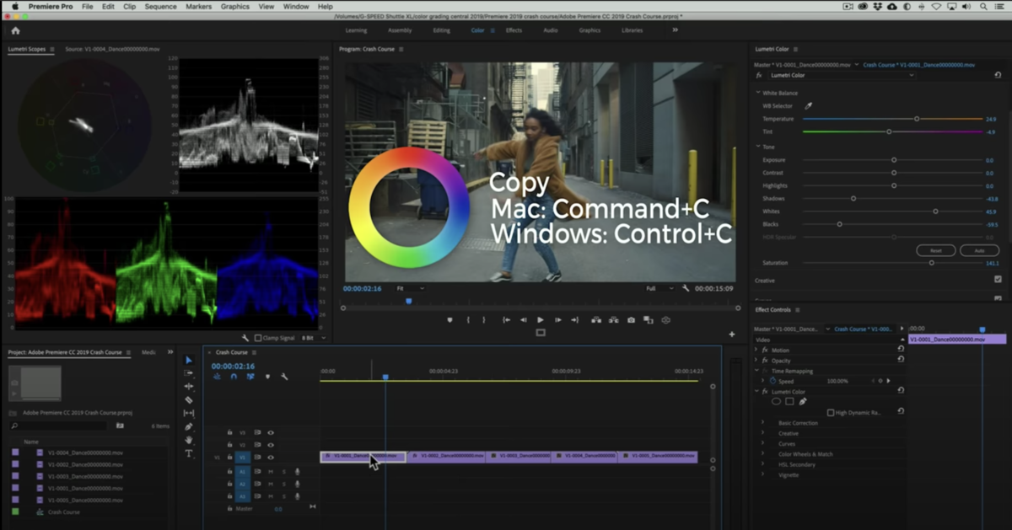The height and width of the screenshot is (530, 1012).
Task: Open Button Editor plus icon
Action: 731,335
